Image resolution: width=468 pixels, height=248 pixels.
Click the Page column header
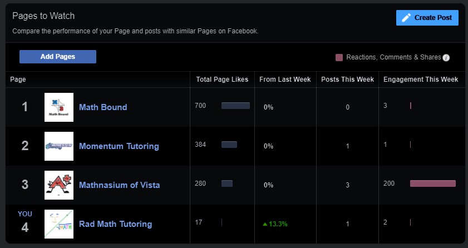18,80
